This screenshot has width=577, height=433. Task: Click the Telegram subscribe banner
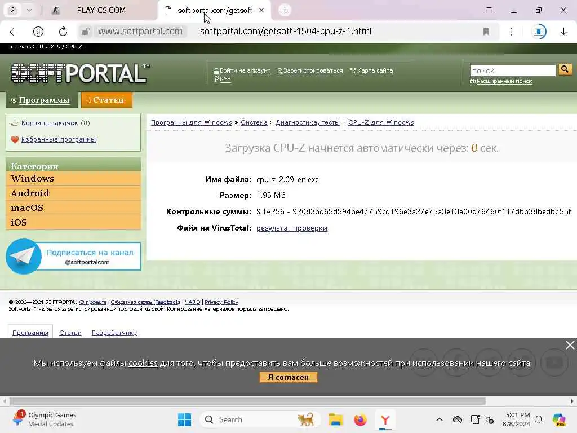click(73, 257)
